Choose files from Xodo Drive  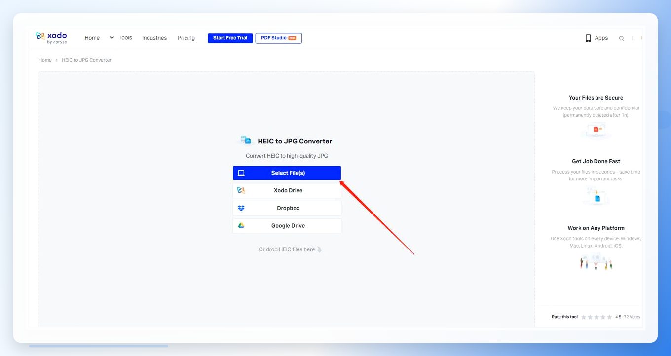[287, 190]
